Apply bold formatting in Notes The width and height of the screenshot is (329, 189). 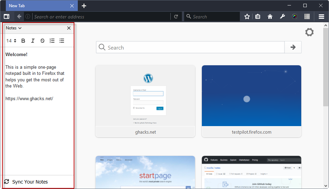click(23, 41)
